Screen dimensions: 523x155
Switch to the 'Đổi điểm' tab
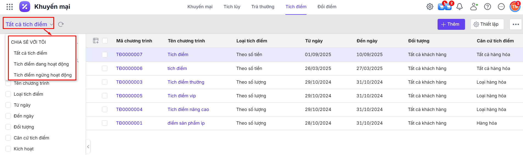coord(327,7)
